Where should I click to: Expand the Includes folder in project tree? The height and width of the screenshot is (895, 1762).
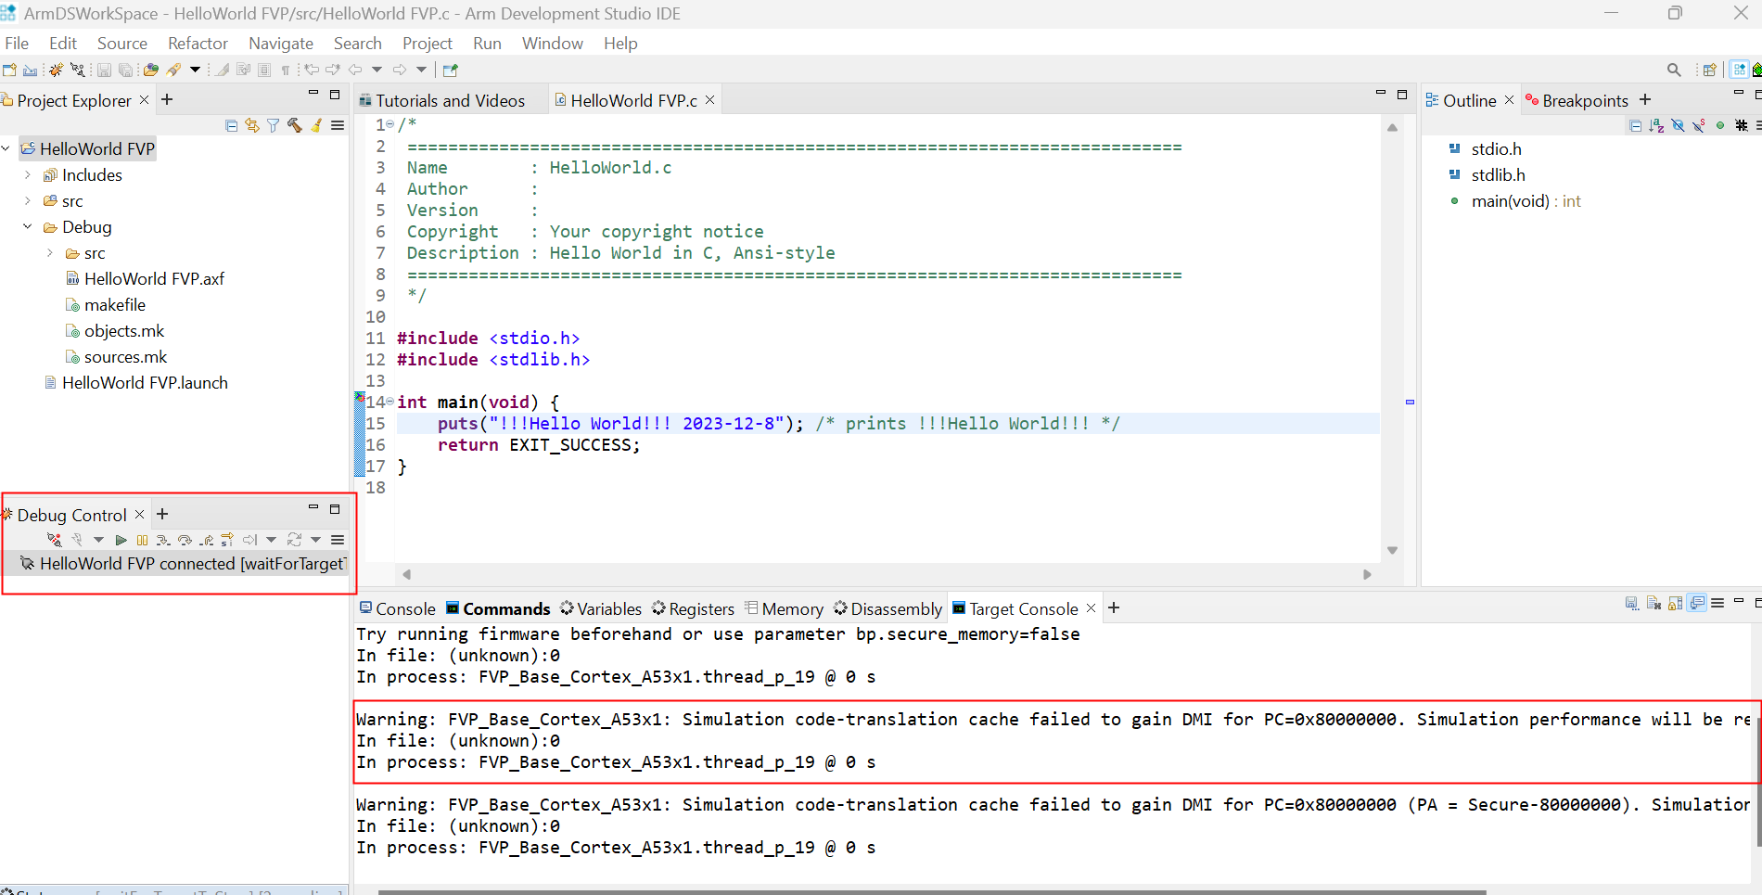click(x=28, y=175)
